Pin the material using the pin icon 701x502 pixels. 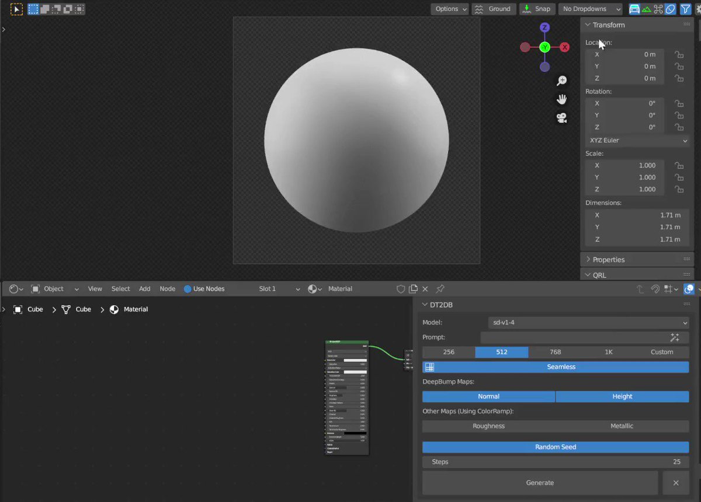point(440,288)
